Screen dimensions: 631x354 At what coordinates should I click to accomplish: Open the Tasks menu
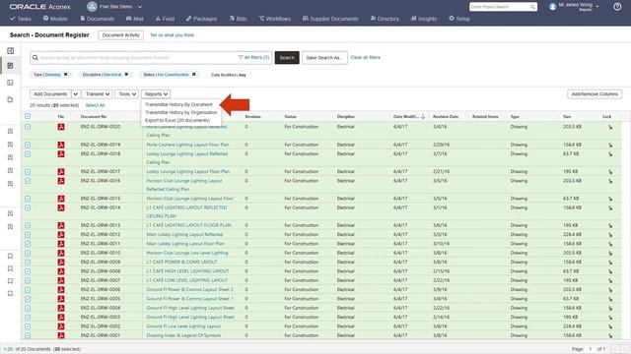pos(21,19)
